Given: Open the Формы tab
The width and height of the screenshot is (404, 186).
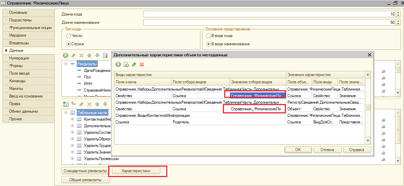Looking at the screenshot, I should pos(28,66).
